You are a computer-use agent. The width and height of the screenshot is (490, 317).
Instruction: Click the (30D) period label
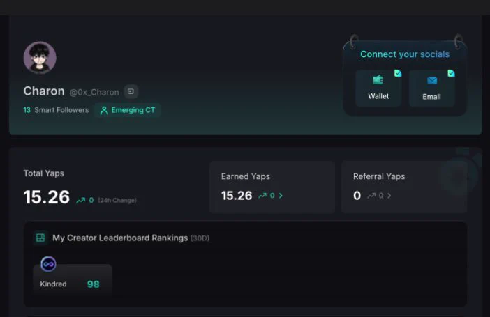(200, 238)
